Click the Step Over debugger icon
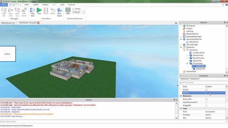 11,10
